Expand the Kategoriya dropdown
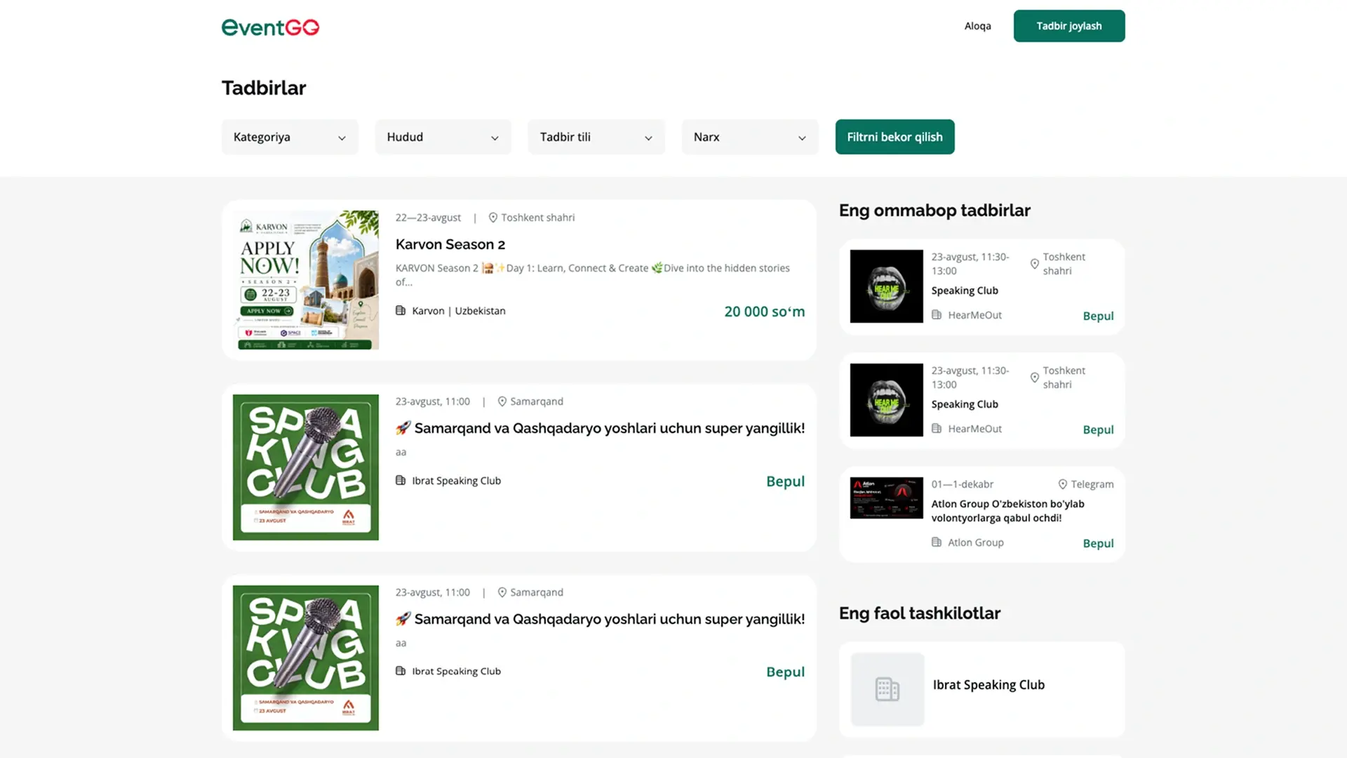Image resolution: width=1347 pixels, height=758 pixels. tap(290, 137)
